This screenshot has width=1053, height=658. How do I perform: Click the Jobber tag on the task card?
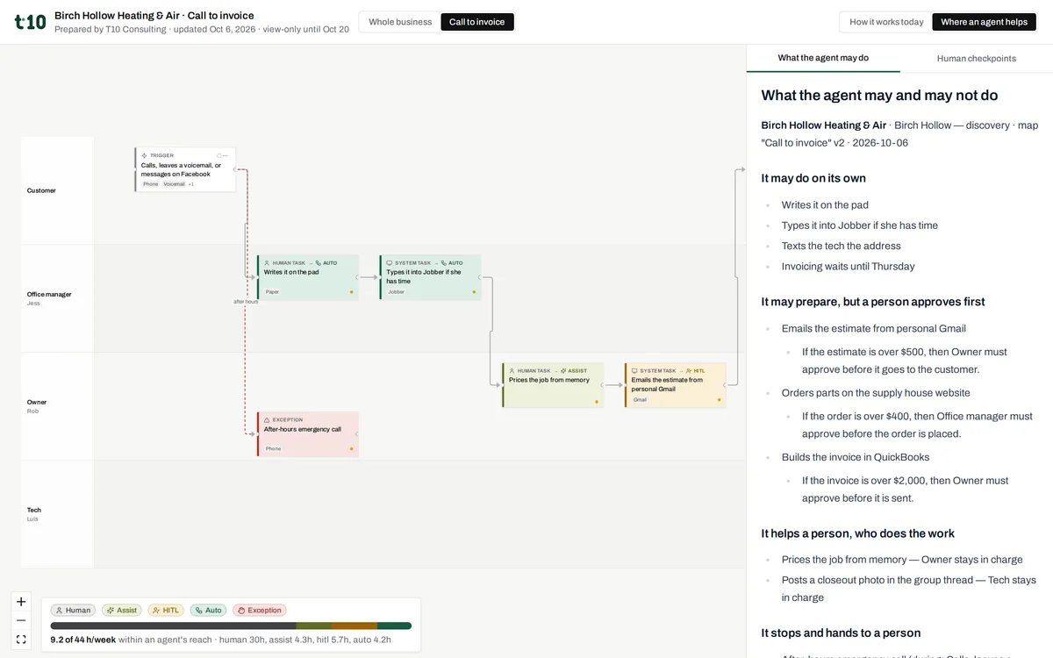click(x=397, y=292)
